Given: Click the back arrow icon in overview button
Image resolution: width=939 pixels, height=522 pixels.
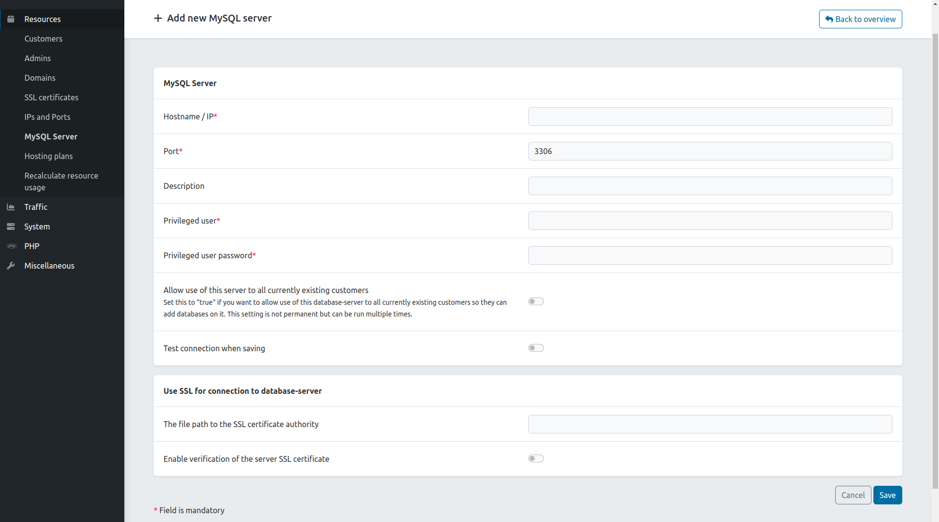Looking at the screenshot, I should pos(829,19).
